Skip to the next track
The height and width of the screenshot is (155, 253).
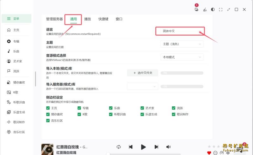pos(156,147)
